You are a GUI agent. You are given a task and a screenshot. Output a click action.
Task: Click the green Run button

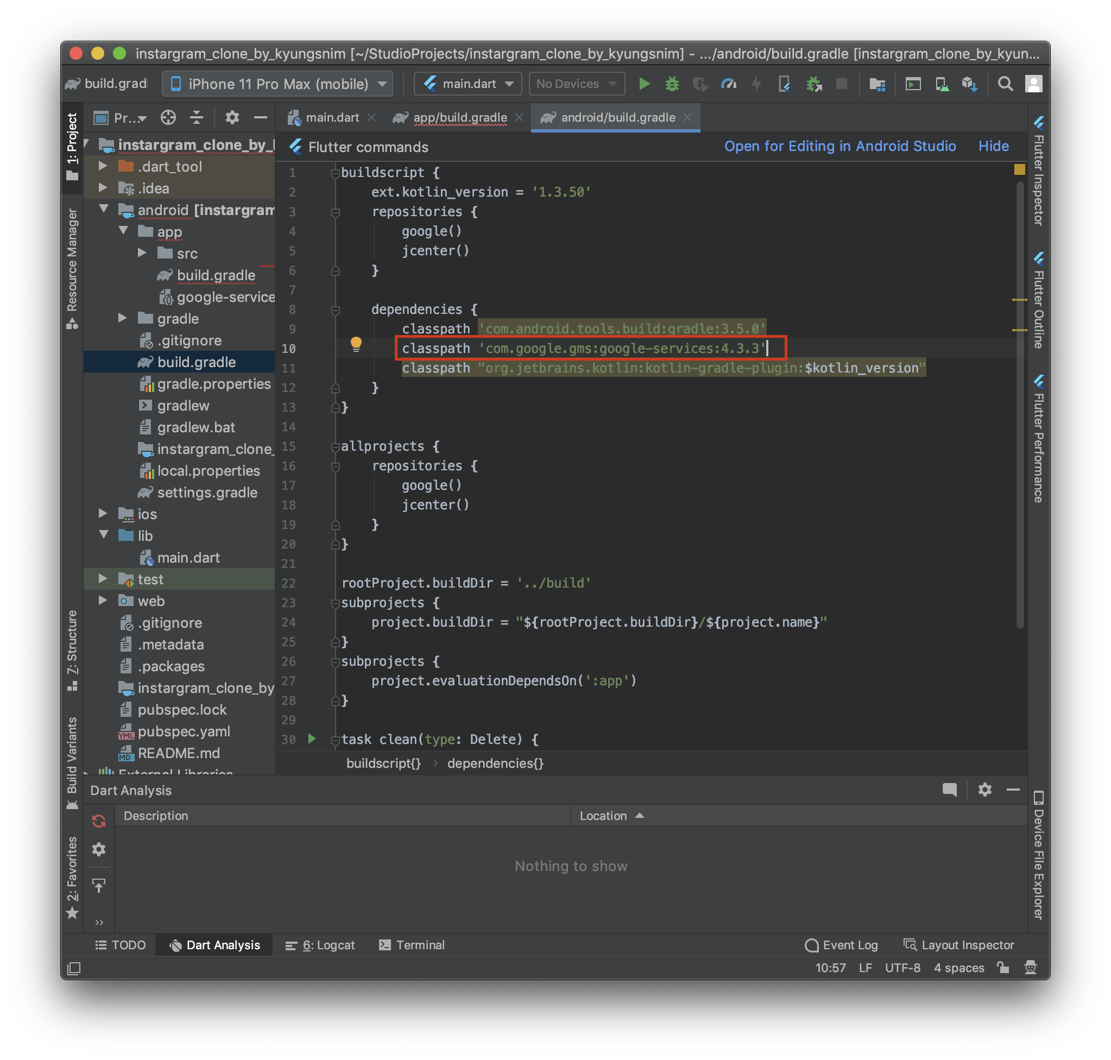[643, 84]
